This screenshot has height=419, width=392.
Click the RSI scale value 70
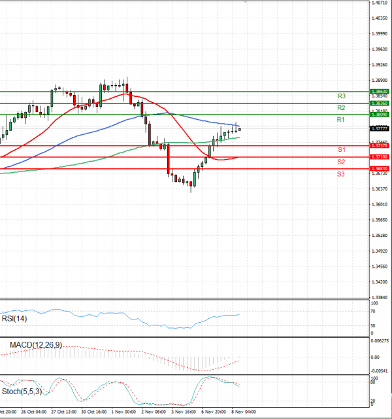373,312
